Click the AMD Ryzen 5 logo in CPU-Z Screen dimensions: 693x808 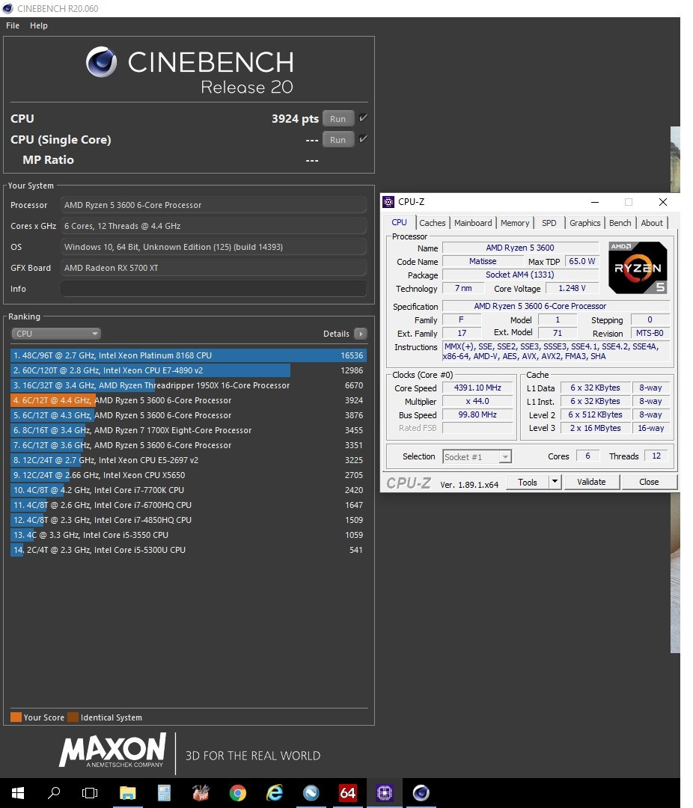point(638,267)
